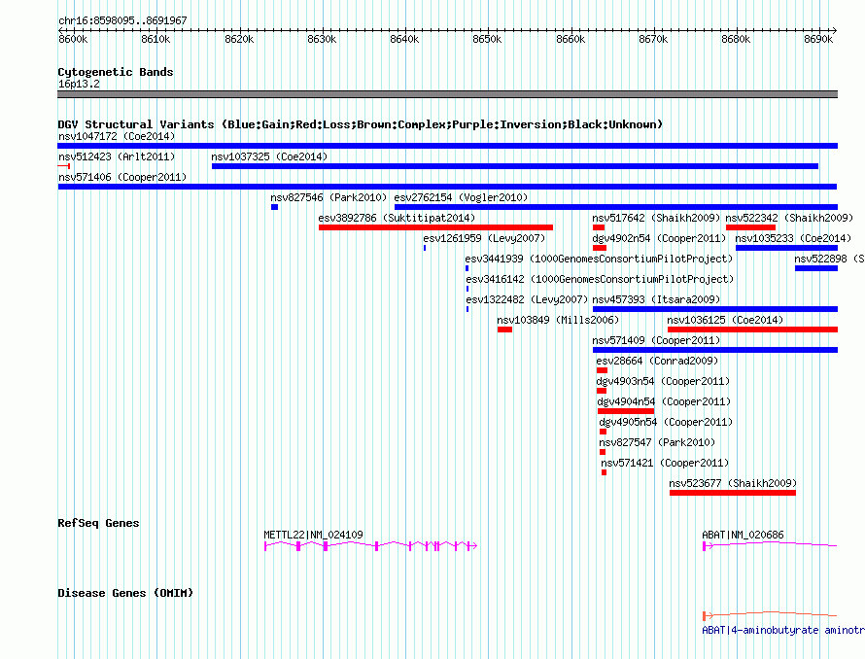
Task: Click the orange ABAT OMIM disease gene model
Action: click(770, 614)
